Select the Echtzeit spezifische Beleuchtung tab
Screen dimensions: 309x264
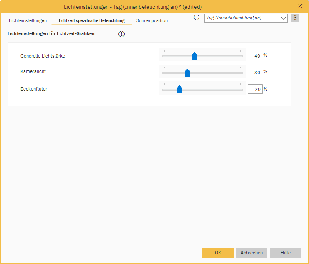point(92,20)
